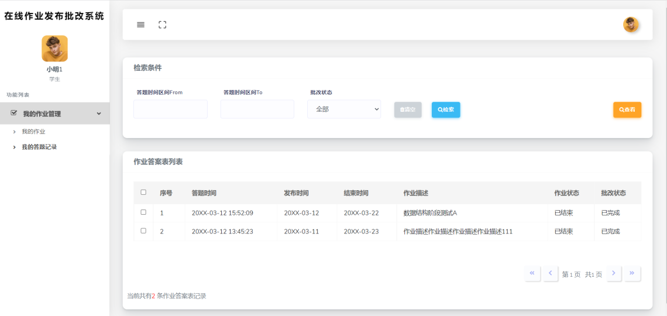Click the 第1页 page indicator
The width and height of the screenshot is (667, 316).
coord(571,274)
